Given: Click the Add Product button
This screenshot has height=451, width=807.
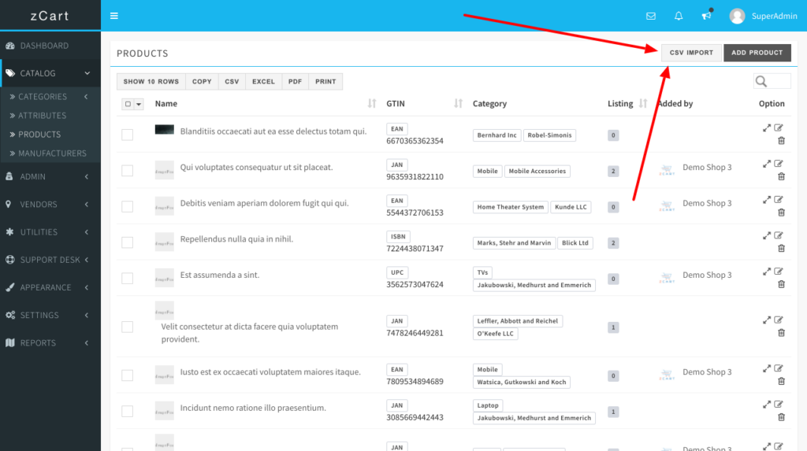Looking at the screenshot, I should pos(757,53).
